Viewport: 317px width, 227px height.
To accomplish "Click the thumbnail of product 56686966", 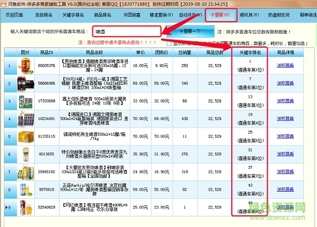I will [25, 83].
